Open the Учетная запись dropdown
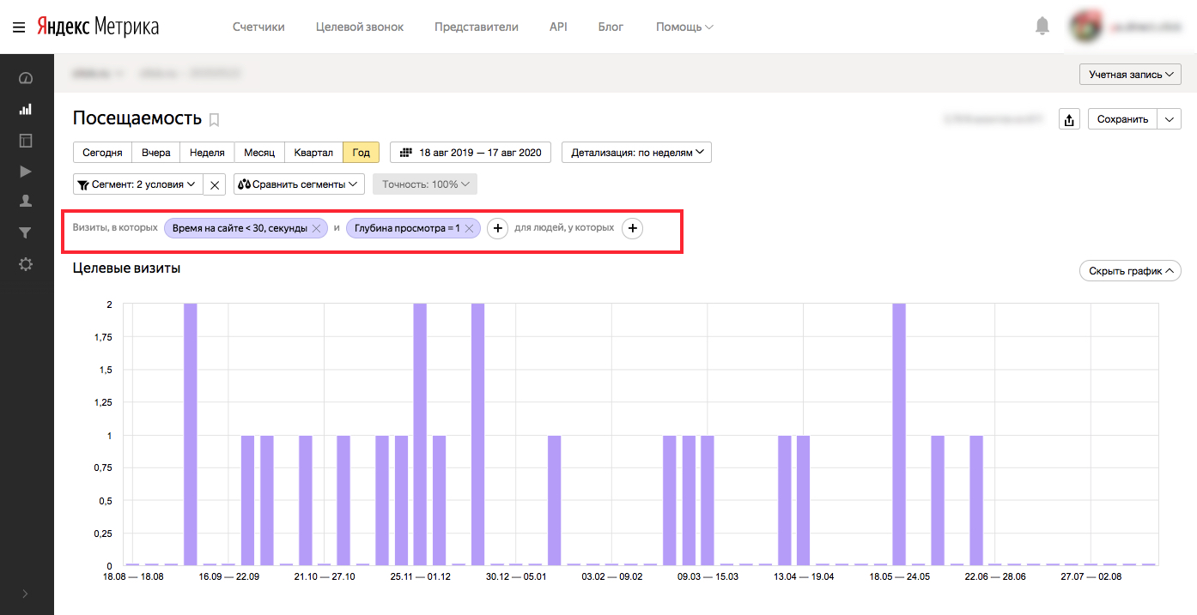 pyautogui.click(x=1130, y=75)
